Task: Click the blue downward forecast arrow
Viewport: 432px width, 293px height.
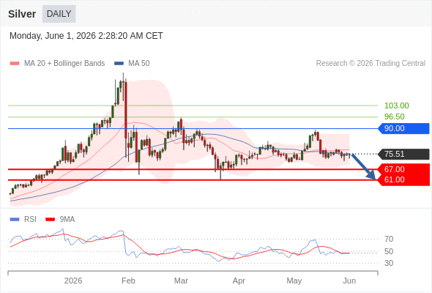Action: (363, 167)
